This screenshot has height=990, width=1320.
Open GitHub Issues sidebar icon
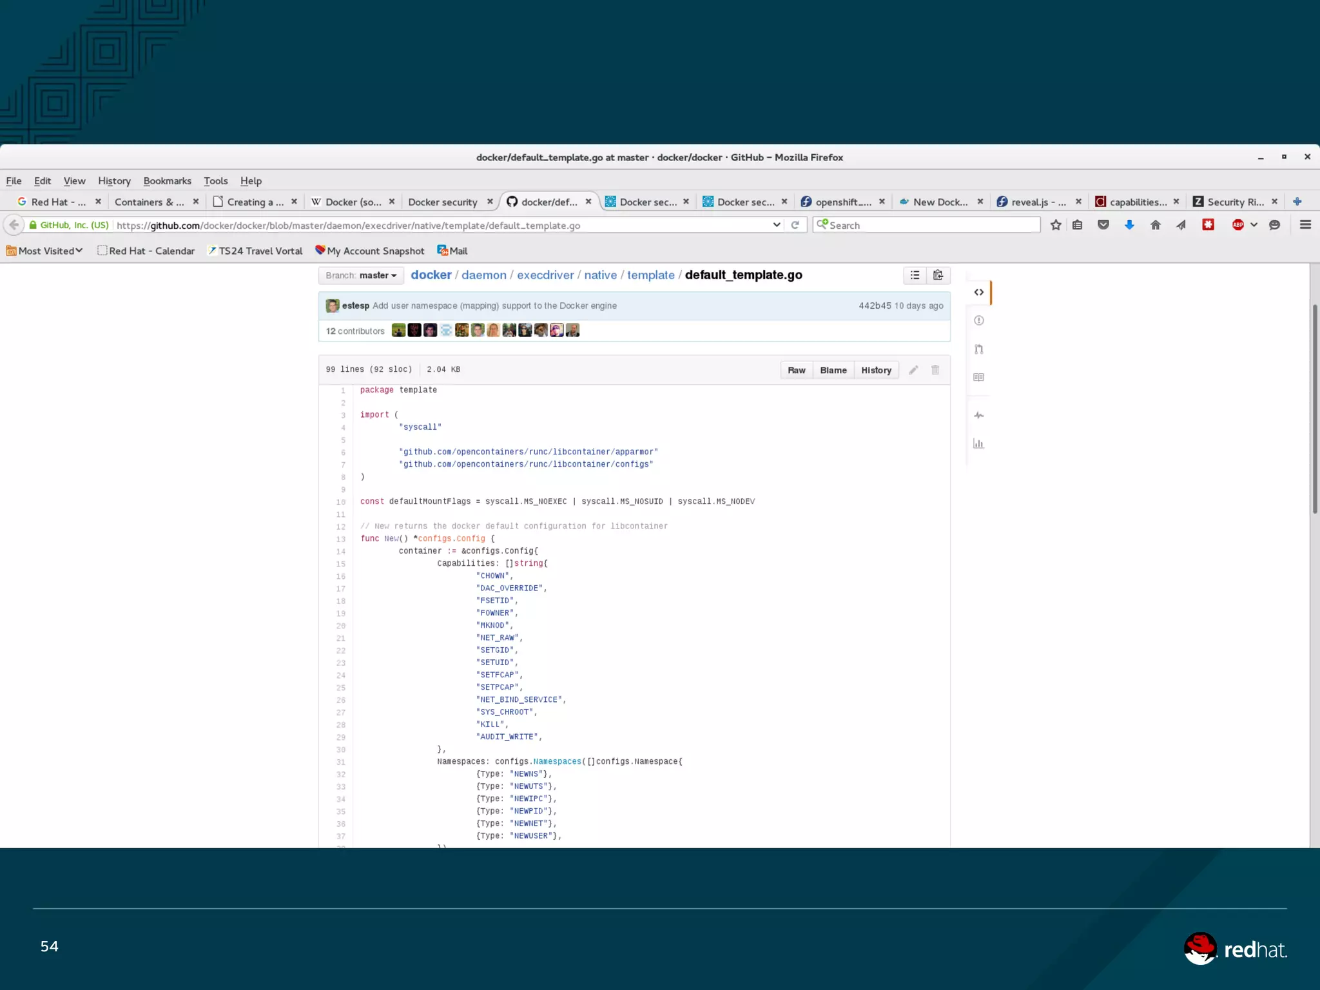978,321
